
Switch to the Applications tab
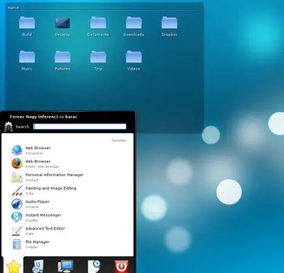pyautogui.click(x=38, y=266)
